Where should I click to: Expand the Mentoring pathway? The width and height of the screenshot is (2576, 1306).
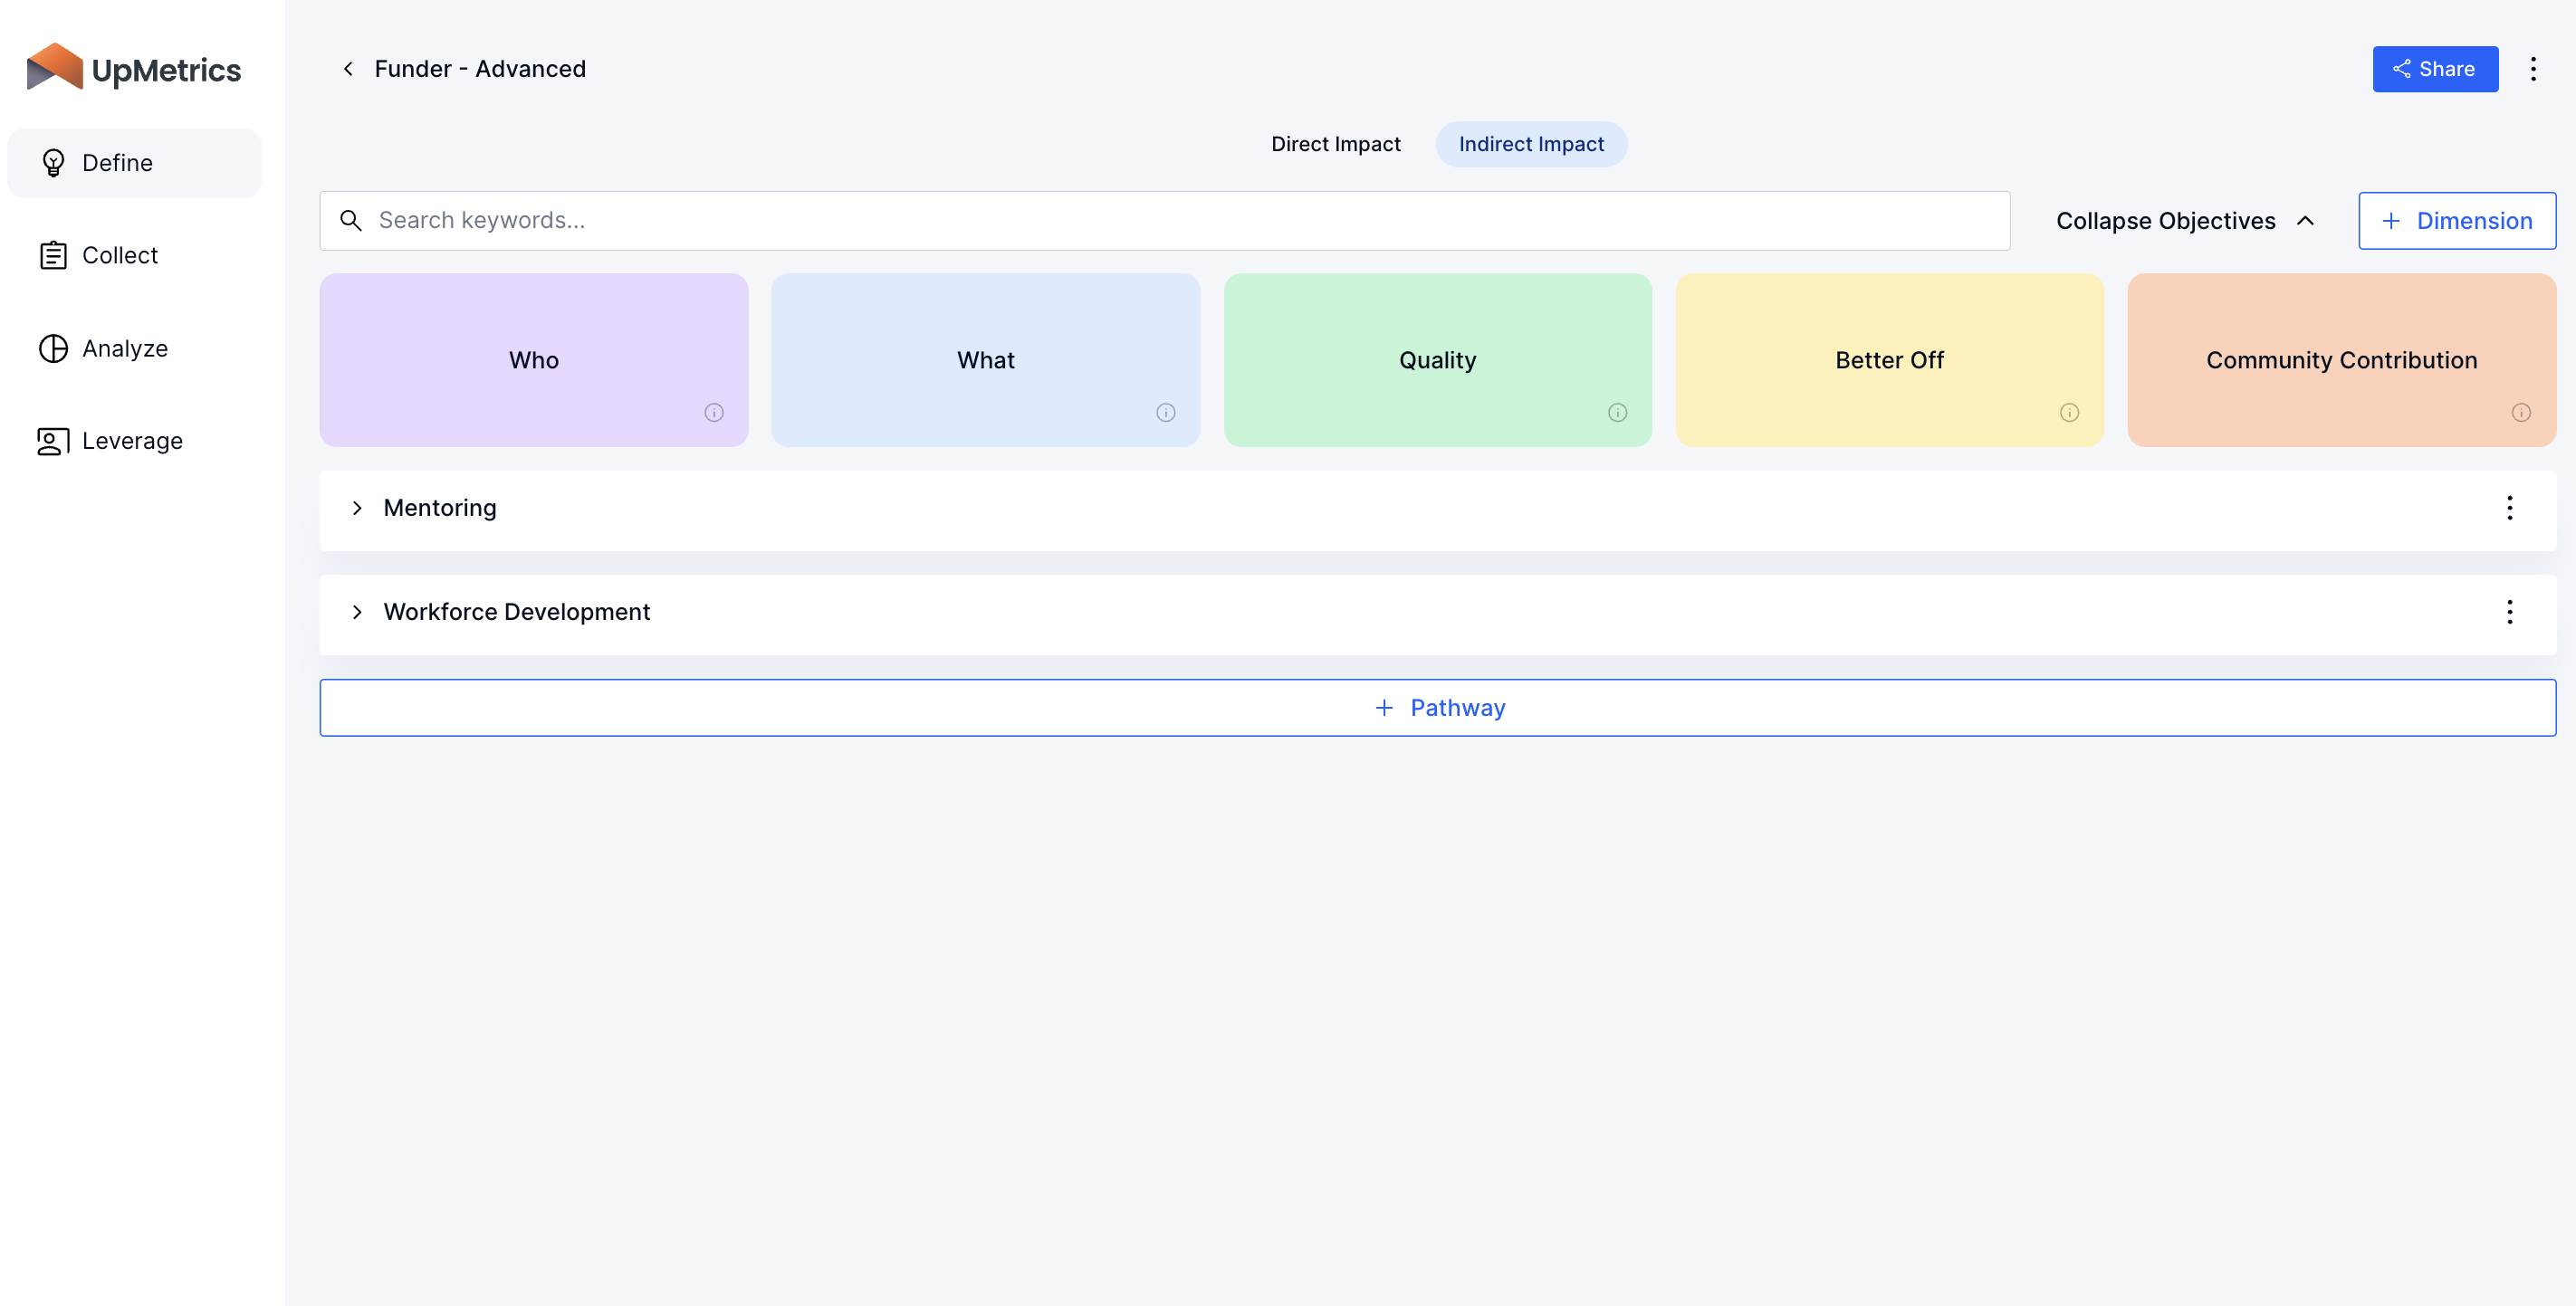357,508
